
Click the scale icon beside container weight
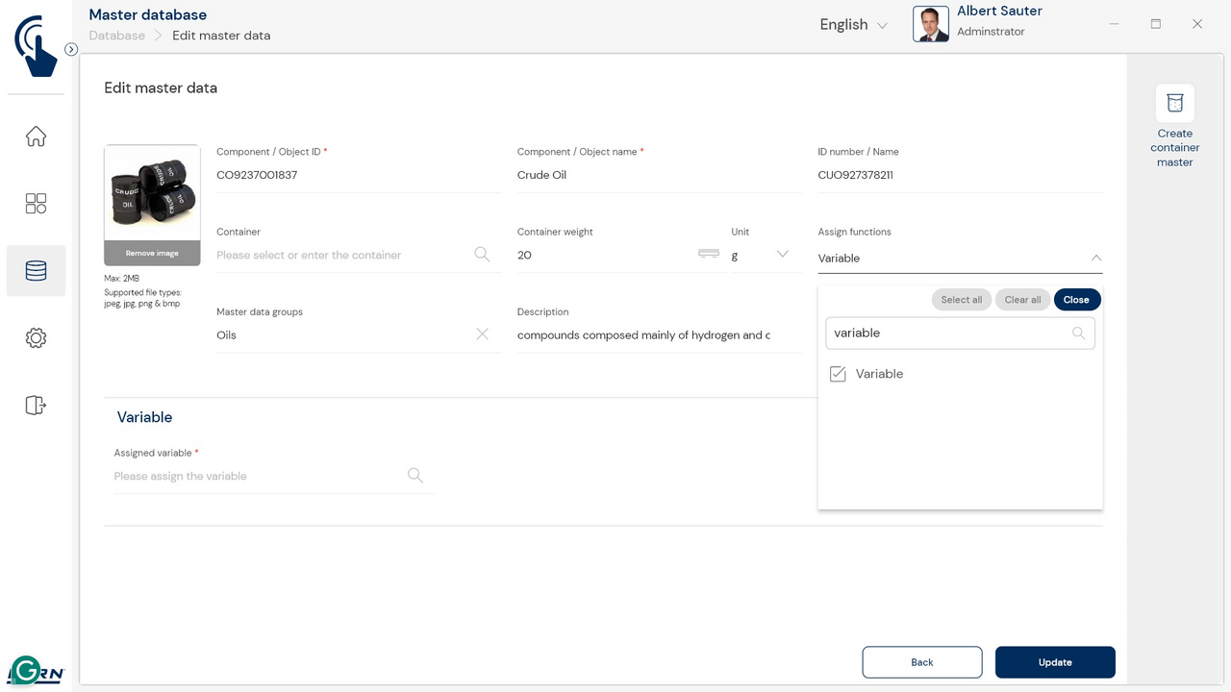[x=709, y=254]
